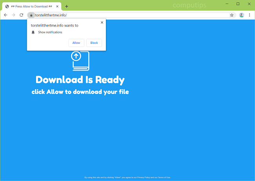
Task: Allow notifications from torstelitthertme.info
Action: click(x=76, y=43)
